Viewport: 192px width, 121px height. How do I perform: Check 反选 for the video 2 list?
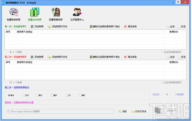[x=182, y=57]
